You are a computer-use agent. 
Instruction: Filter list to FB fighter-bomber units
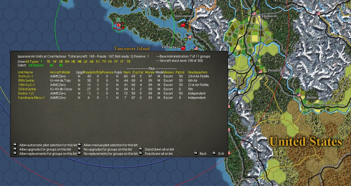49,61
